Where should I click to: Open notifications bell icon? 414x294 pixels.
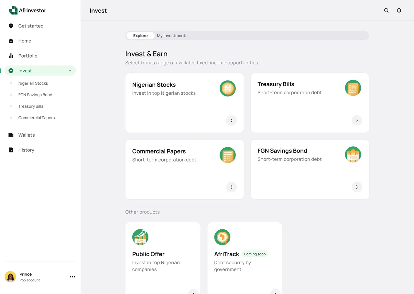pyautogui.click(x=399, y=10)
